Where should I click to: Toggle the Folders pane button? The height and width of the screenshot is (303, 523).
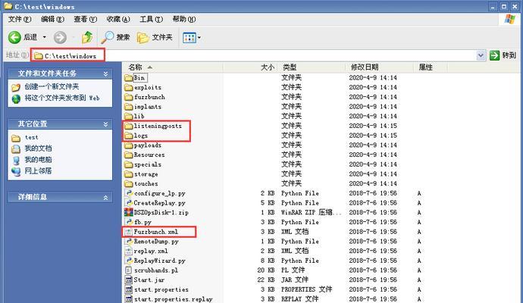pyautogui.click(x=155, y=37)
